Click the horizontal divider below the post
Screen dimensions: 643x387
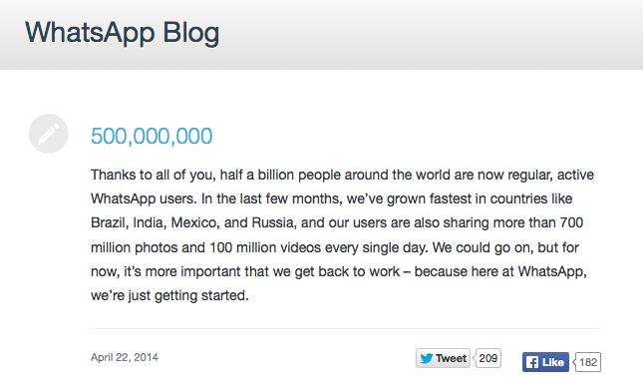pos(346,328)
